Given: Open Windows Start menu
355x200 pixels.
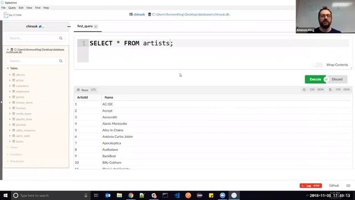Looking at the screenshot, I should [6, 196].
